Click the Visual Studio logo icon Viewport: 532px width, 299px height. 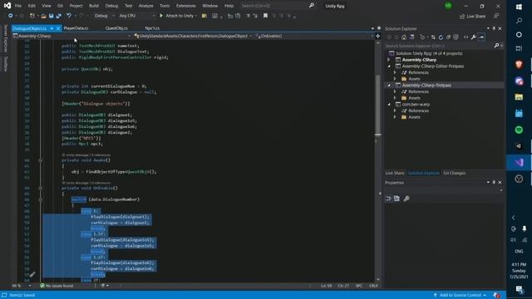click(x=7, y=6)
